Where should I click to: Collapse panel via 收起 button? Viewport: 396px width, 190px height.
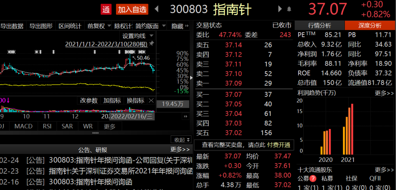pyautogui.click(x=181, y=140)
